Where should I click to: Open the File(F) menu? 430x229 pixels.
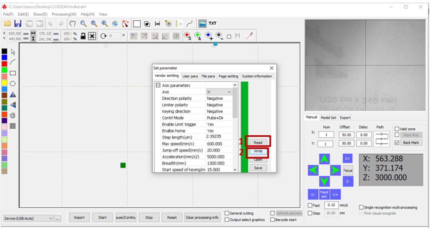point(8,14)
